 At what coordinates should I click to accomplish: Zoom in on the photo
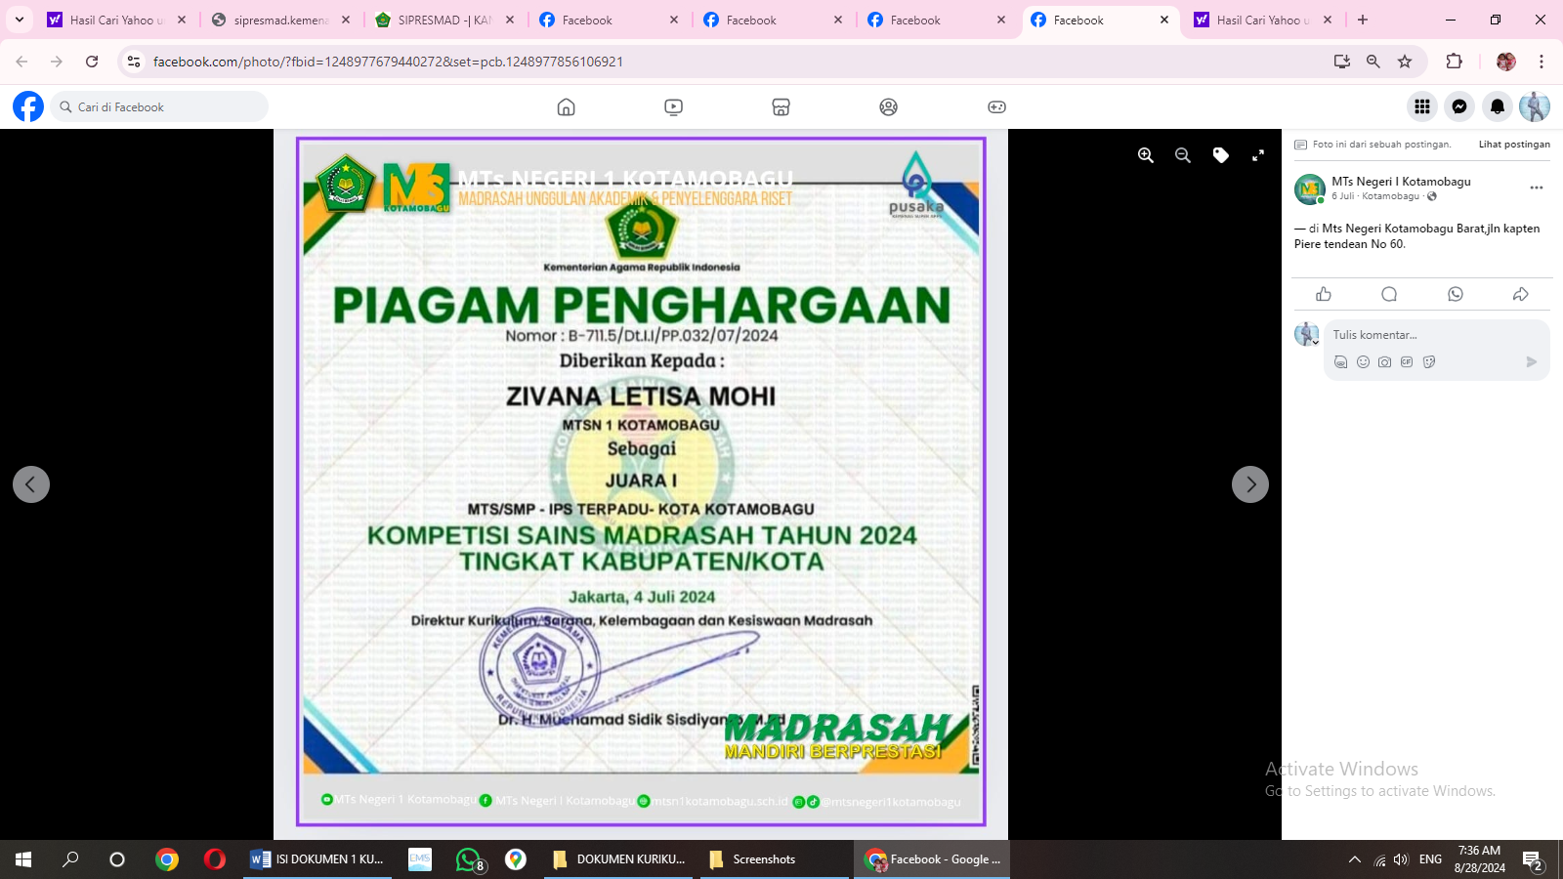click(1146, 155)
